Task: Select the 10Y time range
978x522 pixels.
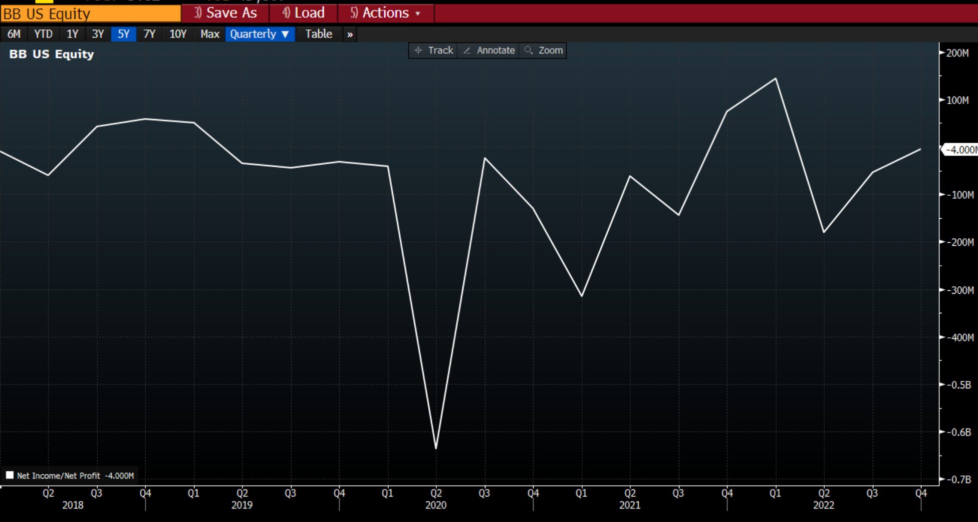Action: click(x=178, y=34)
